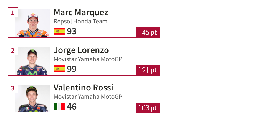This screenshot has width=265, height=118.
Task: Click Marc Marquez's rider photo
Action: [33, 23]
